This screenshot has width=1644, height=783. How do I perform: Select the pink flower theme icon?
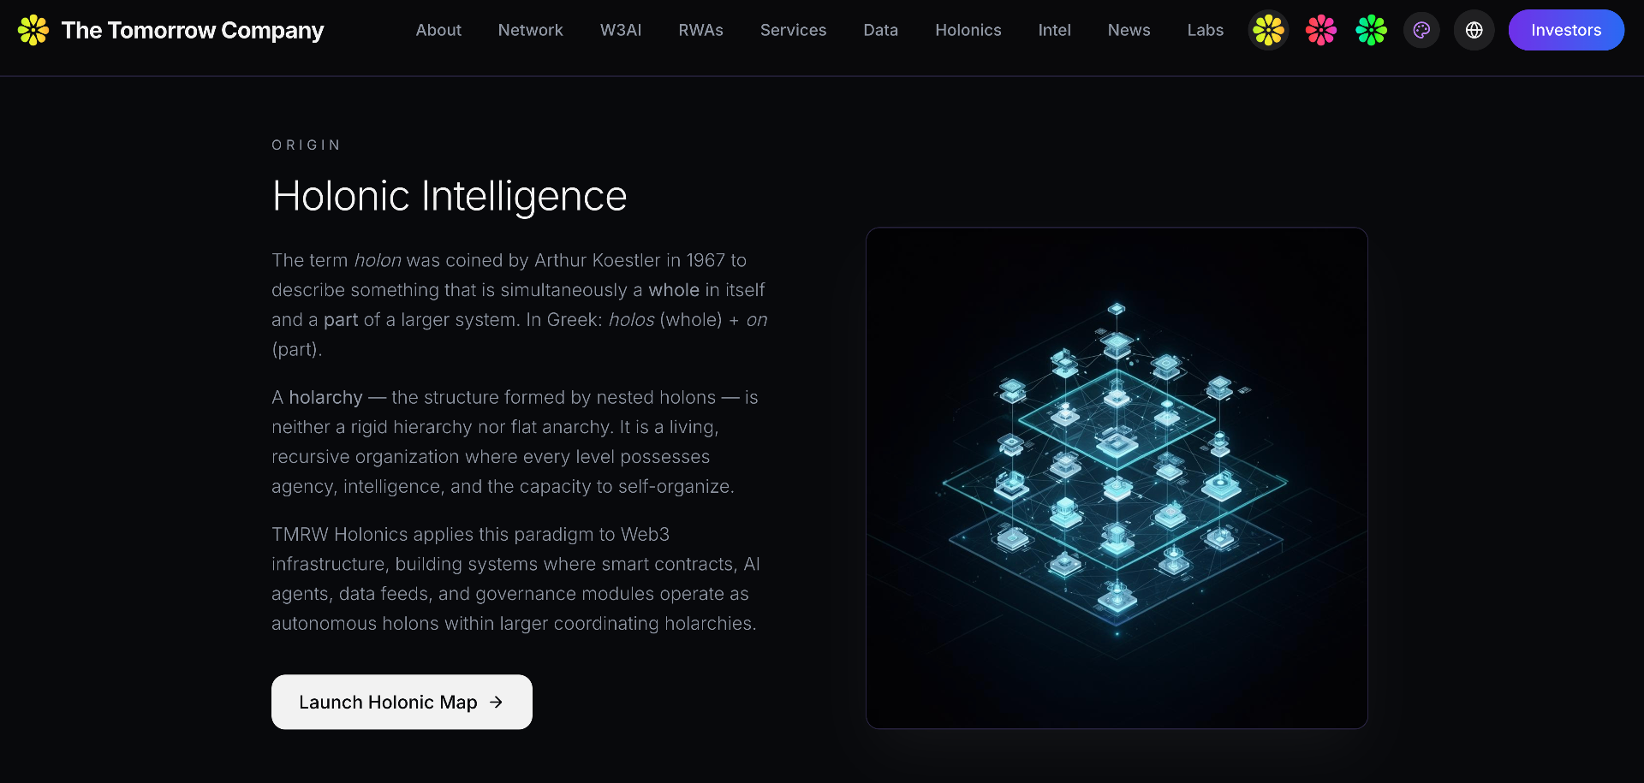pos(1320,30)
